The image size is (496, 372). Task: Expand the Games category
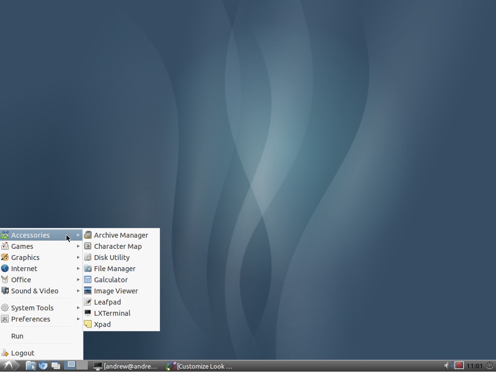(41, 246)
